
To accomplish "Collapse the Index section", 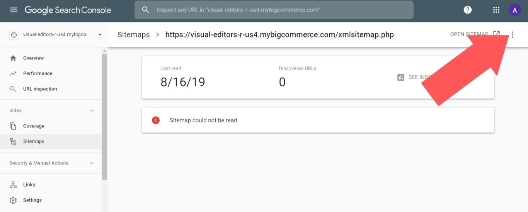I will click(92, 110).
